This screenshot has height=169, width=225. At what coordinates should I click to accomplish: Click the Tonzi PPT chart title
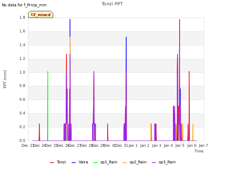(x=112, y=4)
